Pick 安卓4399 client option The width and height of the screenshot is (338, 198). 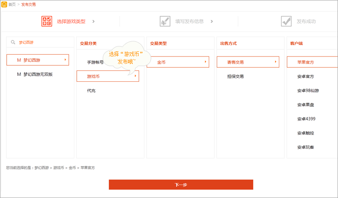pyautogui.click(x=305, y=119)
